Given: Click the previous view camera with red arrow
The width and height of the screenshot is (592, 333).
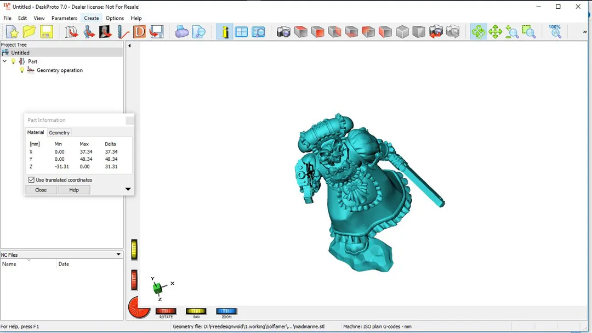Looking at the screenshot, I should pos(436,32).
